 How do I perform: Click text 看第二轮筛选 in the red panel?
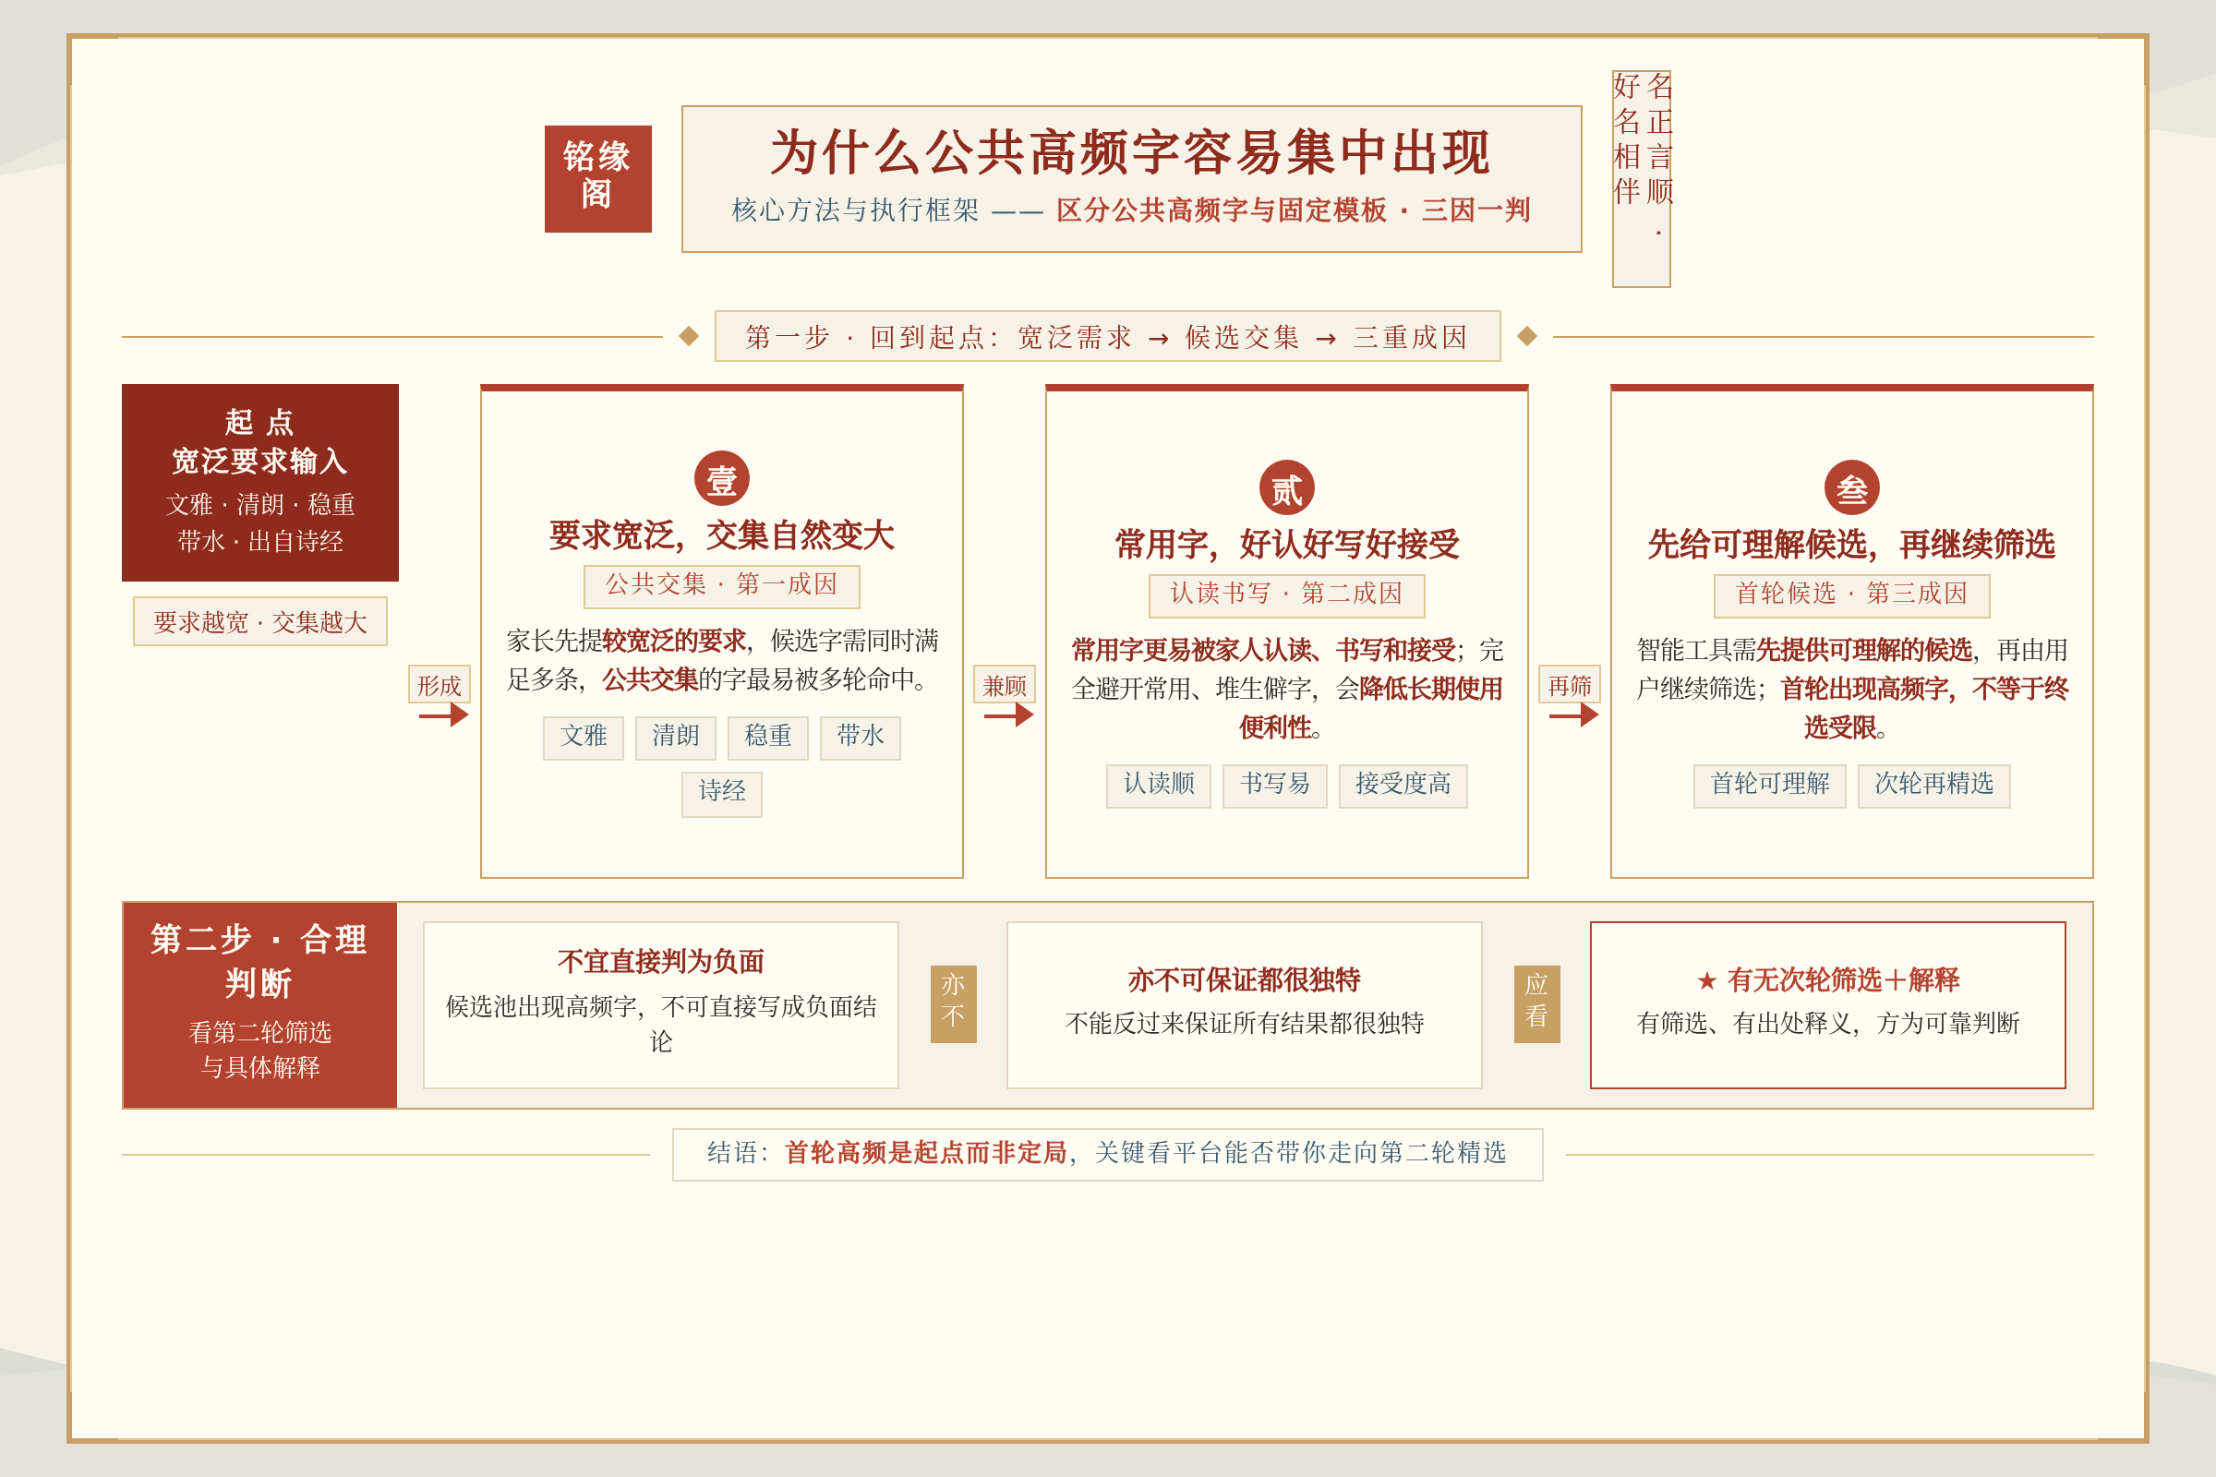(x=260, y=1033)
